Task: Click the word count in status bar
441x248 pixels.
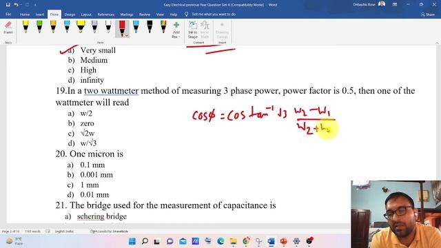Action: [32, 231]
